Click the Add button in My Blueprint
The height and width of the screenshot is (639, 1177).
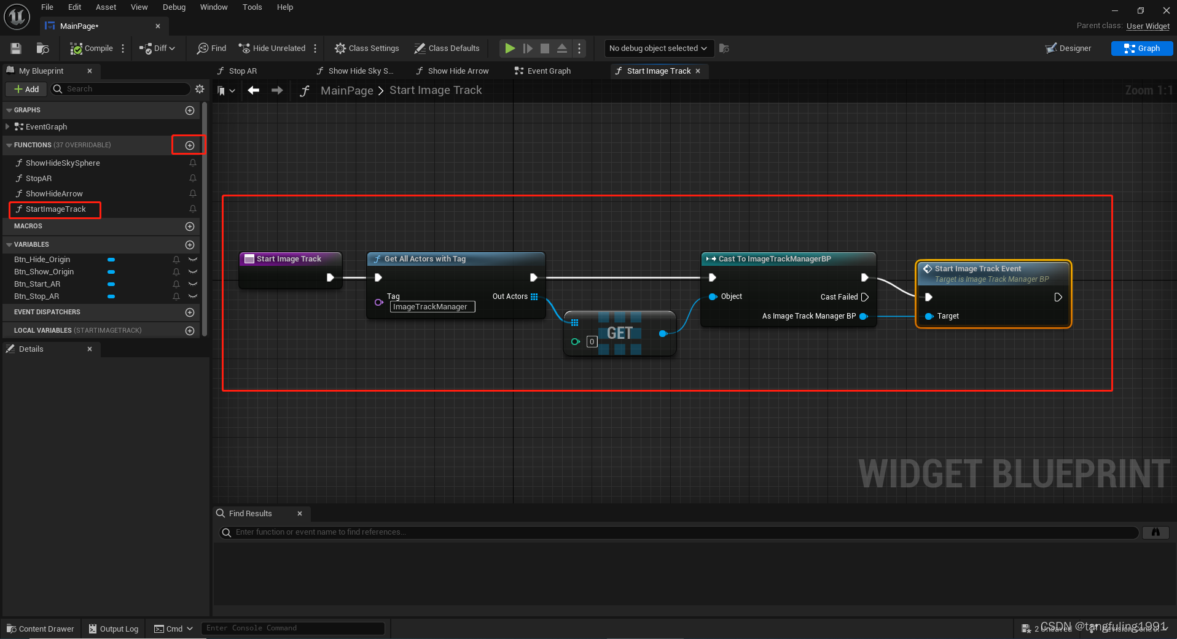26,89
